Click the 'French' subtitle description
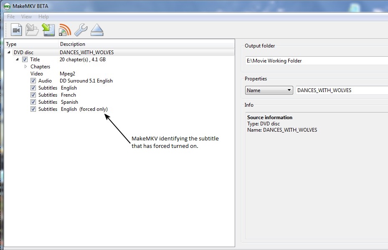 click(68, 95)
